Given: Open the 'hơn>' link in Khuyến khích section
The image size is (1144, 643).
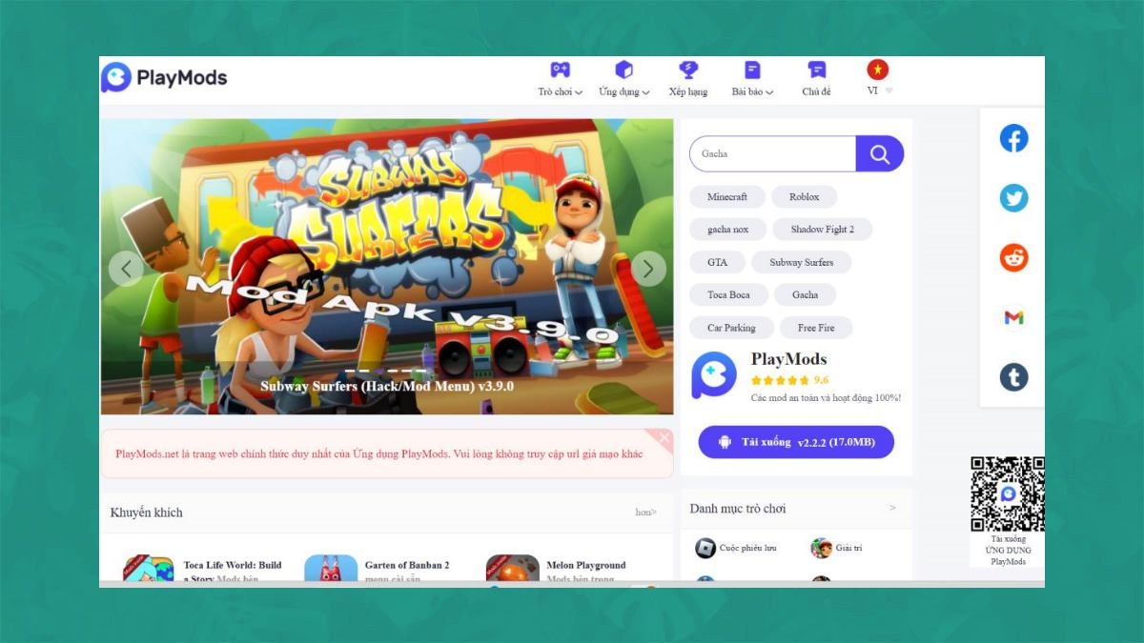Looking at the screenshot, I should (646, 512).
